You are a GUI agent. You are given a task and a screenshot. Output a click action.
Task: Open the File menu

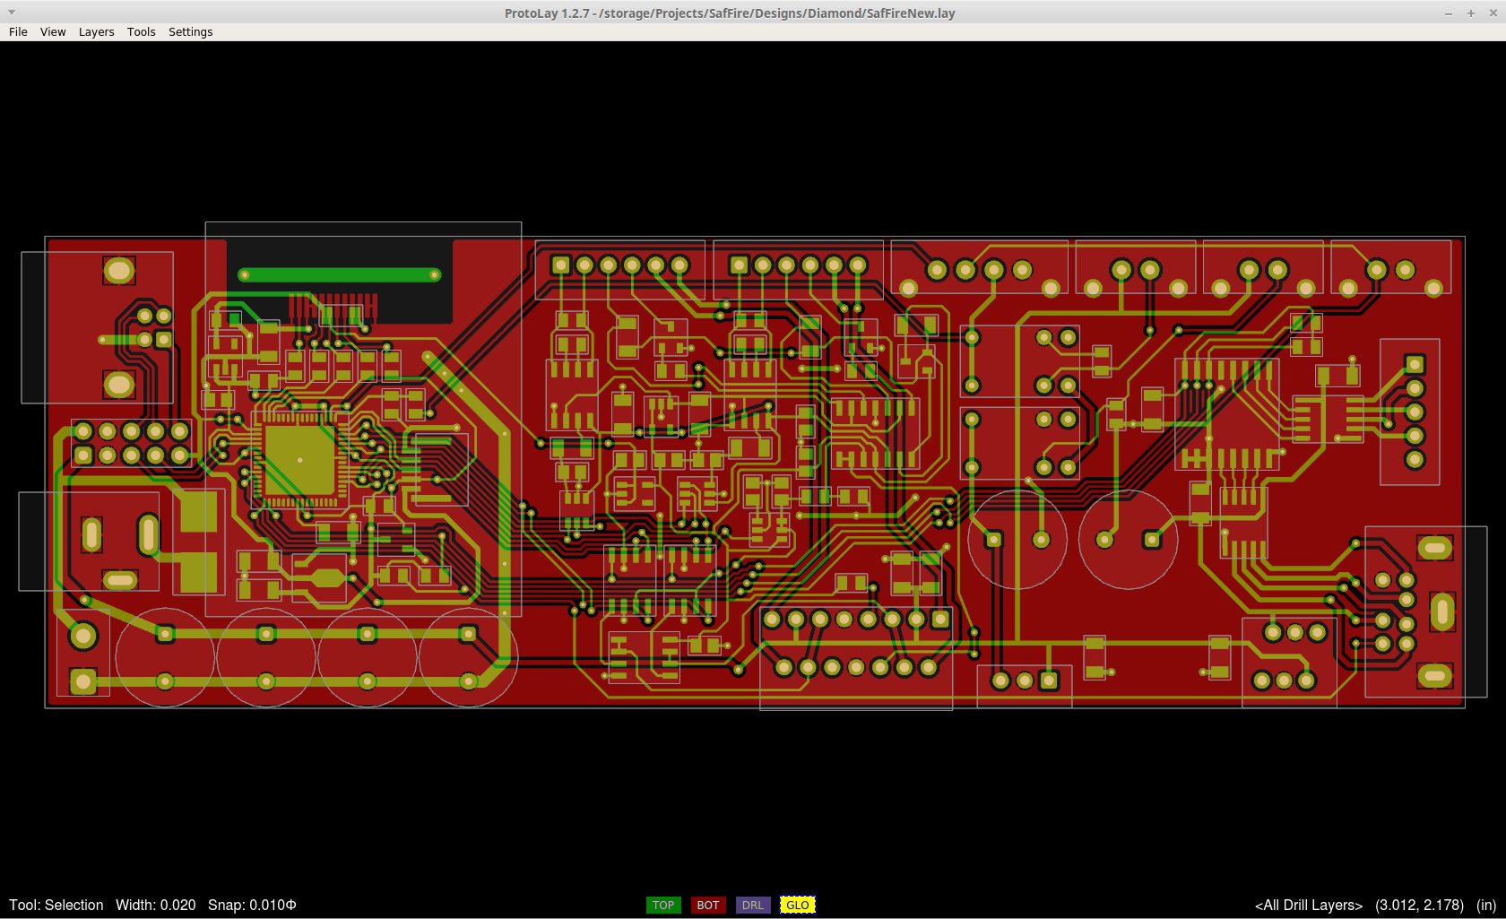(18, 32)
